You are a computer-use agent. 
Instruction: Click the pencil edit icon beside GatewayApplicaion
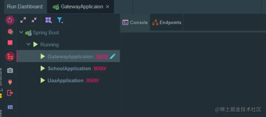pos(113,56)
